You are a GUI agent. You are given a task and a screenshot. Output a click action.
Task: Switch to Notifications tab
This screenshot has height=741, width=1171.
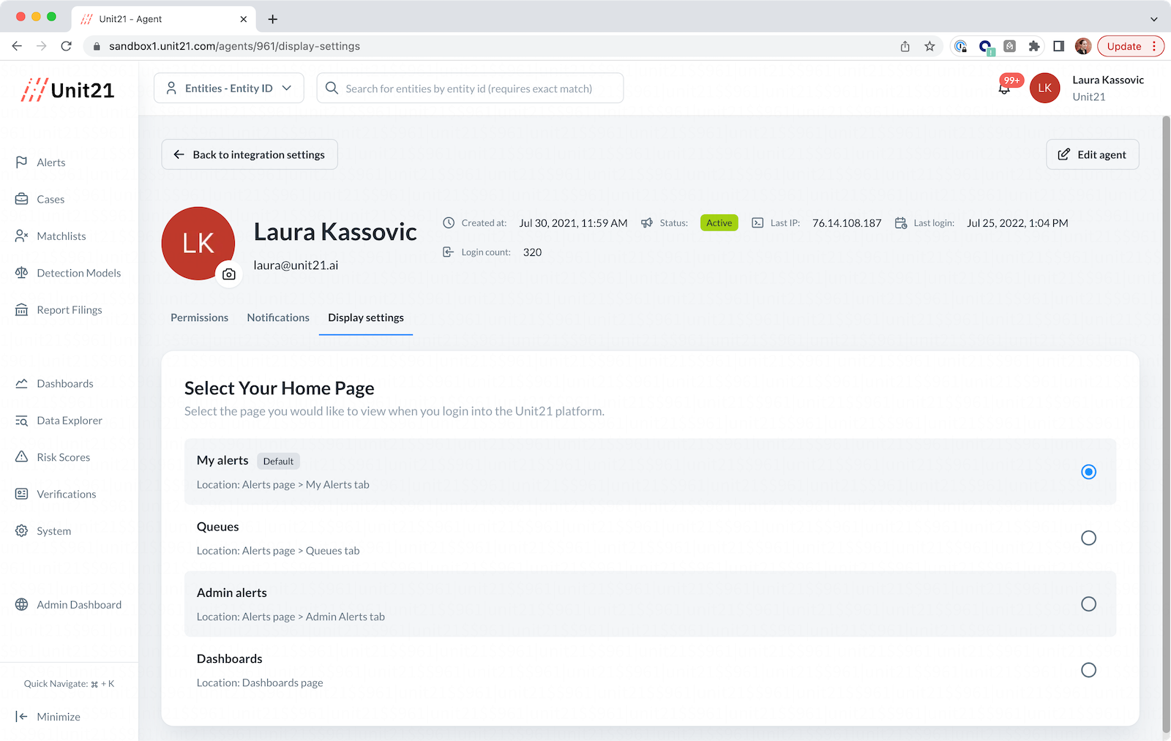[278, 317]
